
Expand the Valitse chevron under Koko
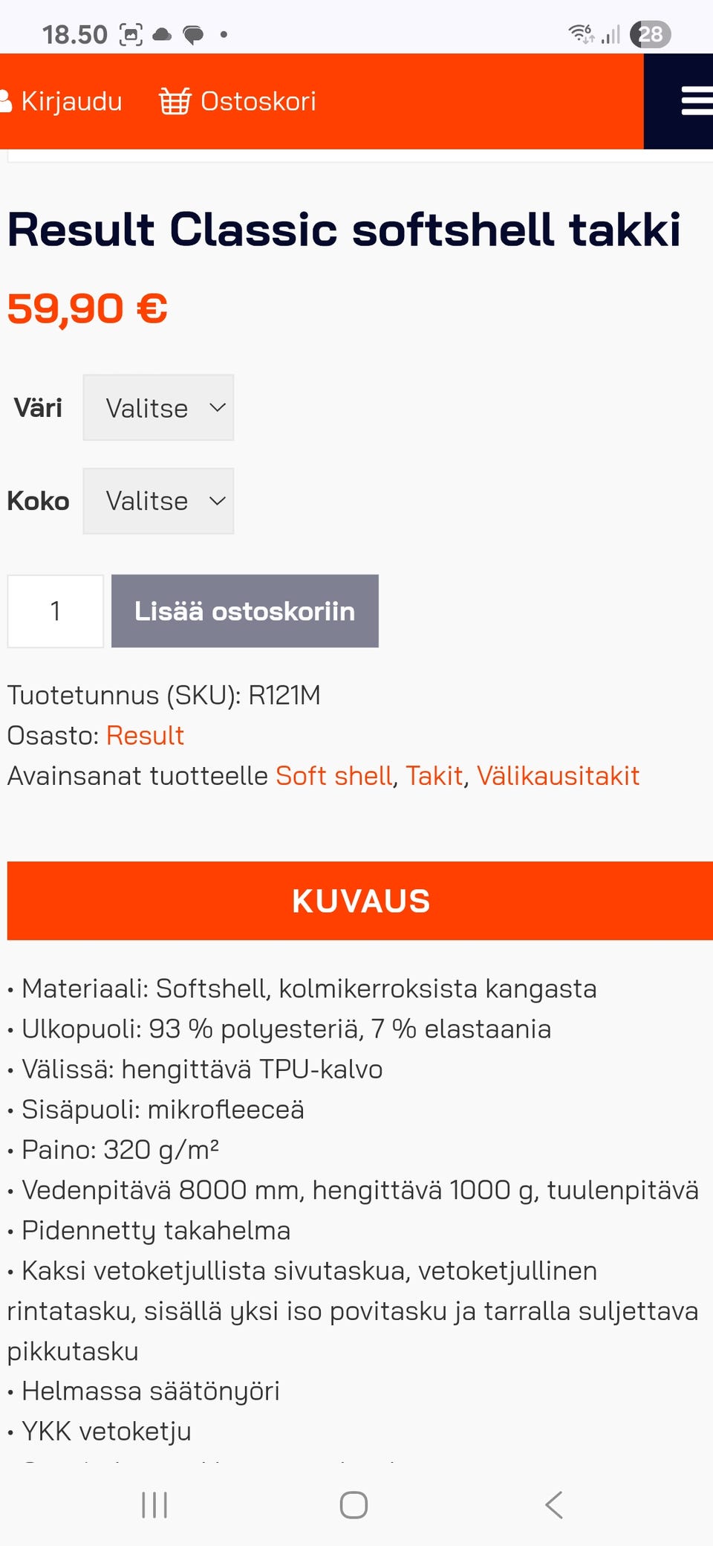[x=216, y=501]
